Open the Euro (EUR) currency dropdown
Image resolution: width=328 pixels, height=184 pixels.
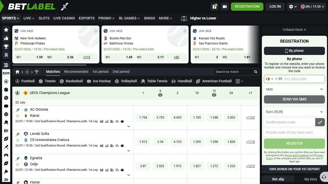pyautogui.click(x=294, y=112)
